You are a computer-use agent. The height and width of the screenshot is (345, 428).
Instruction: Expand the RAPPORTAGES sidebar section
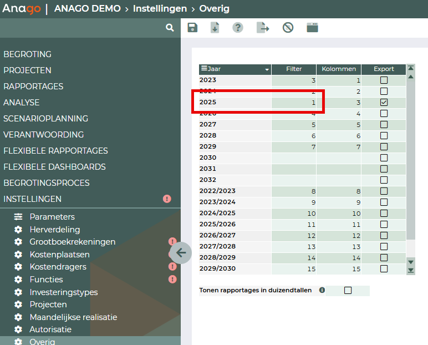tap(33, 87)
